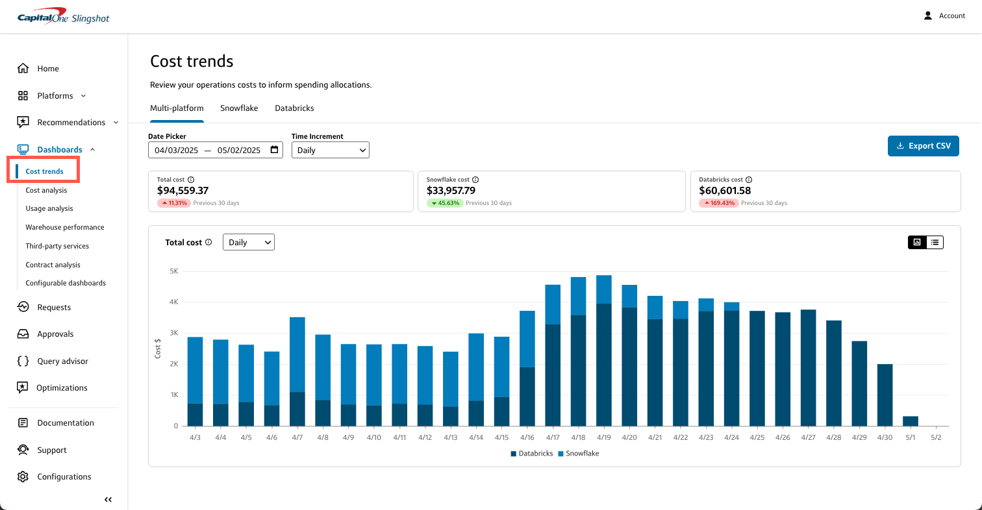The width and height of the screenshot is (982, 510).
Task: Open the Account user icon
Action: pos(928,16)
